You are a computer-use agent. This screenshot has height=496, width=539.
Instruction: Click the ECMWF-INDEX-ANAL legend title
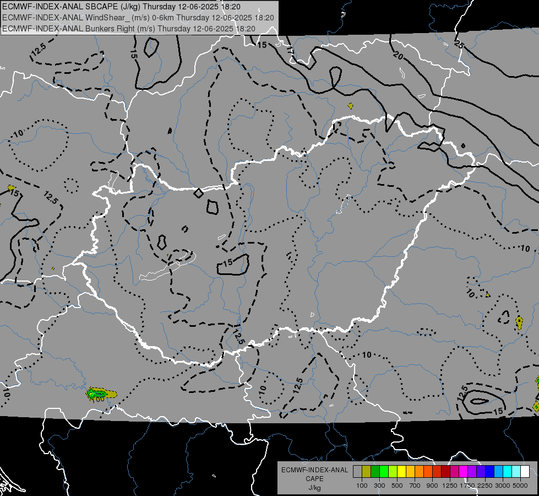[314, 470]
